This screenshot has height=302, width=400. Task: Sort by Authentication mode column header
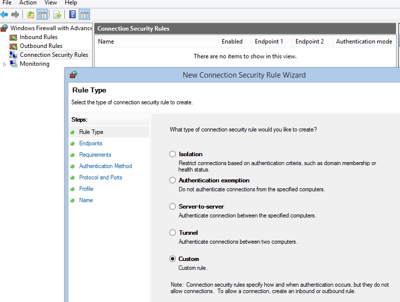click(364, 41)
